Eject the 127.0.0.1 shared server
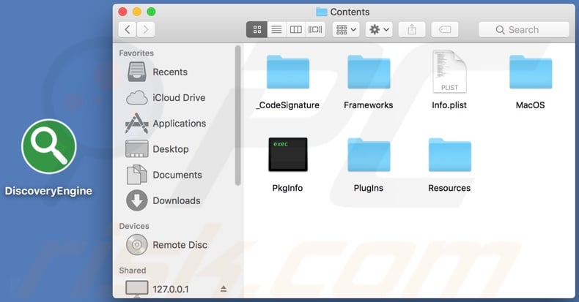 click(x=224, y=290)
